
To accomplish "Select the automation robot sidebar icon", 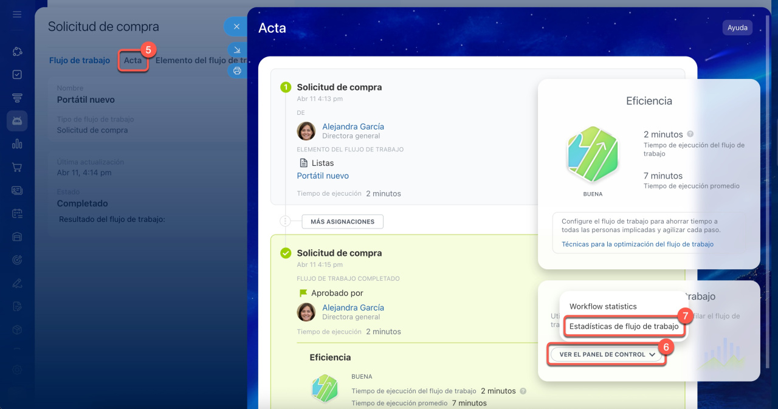I will pyautogui.click(x=17, y=121).
